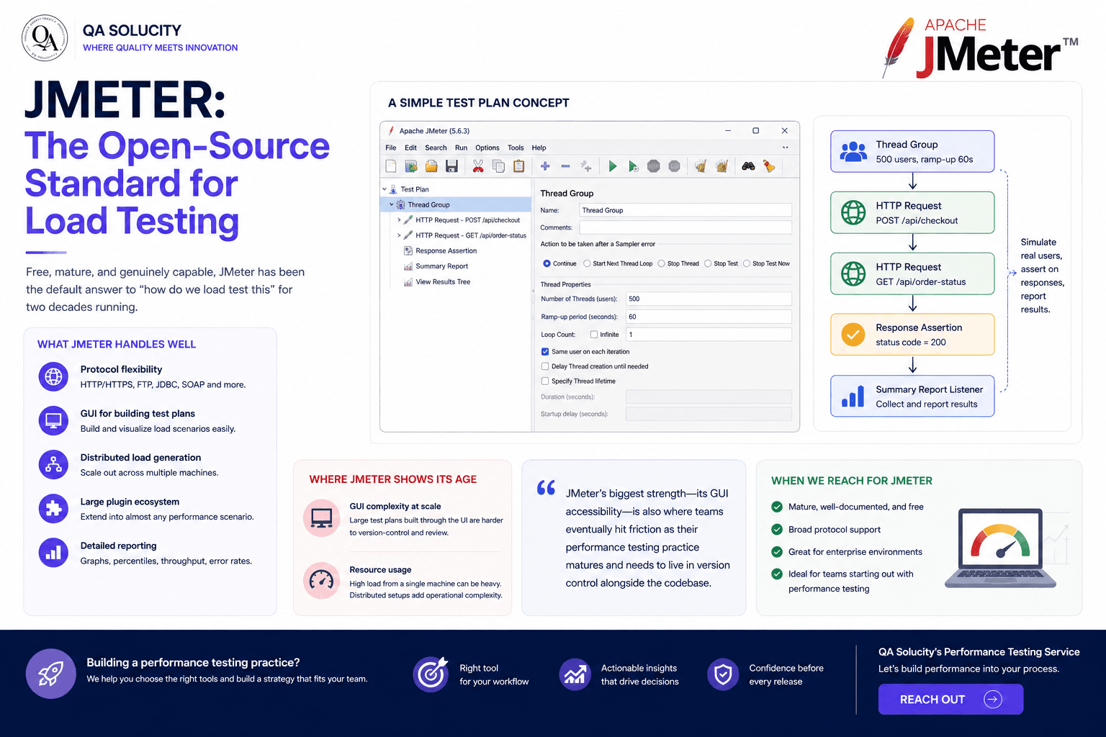Select Start Next Thread Loop radio button
This screenshot has width=1106, height=737.
pyautogui.click(x=587, y=263)
